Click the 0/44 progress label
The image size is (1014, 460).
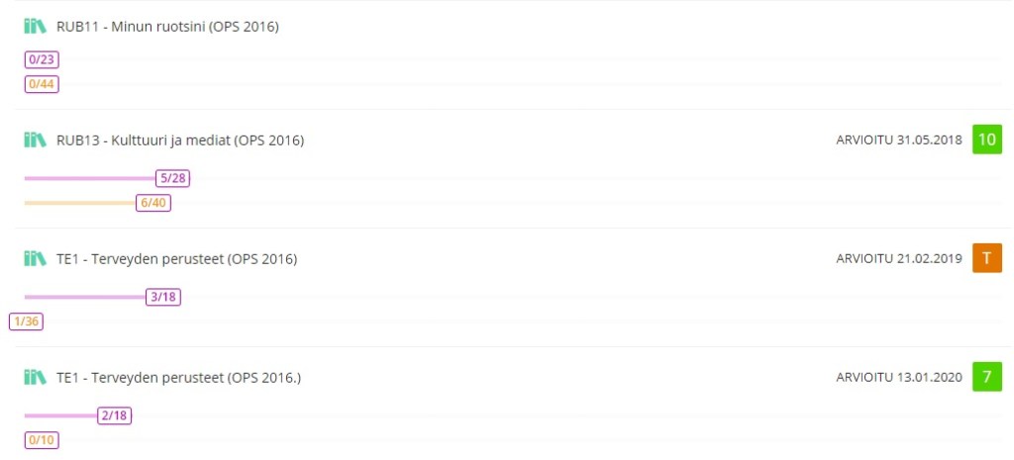pos(42,83)
